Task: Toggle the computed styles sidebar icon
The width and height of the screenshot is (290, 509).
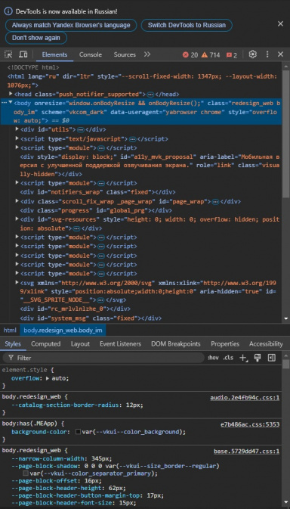Action: point(272,358)
